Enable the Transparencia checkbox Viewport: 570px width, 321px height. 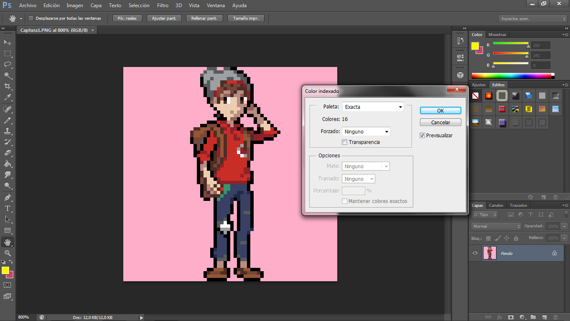pyautogui.click(x=345, y=142)
